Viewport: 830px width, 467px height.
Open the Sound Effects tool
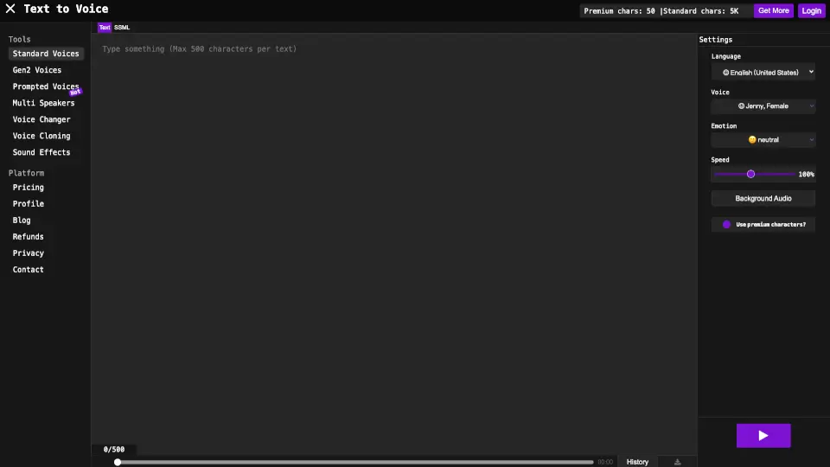pos(41,152)
